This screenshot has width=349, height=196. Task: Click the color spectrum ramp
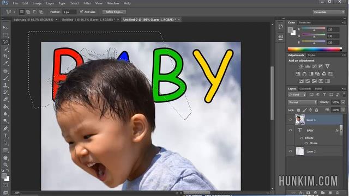click(x=315, y=50)
